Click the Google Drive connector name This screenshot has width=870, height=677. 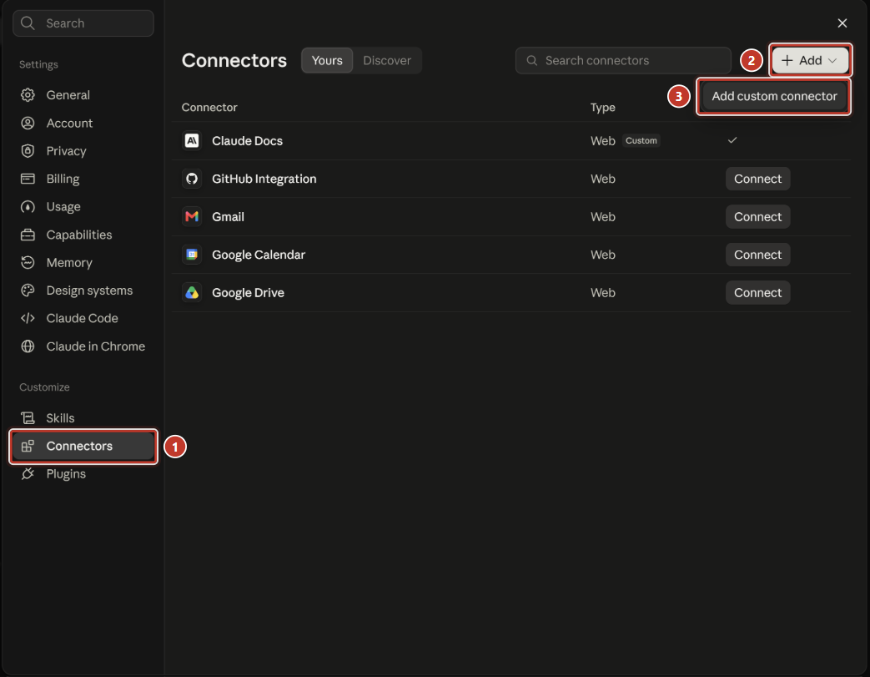coord(248,292)
